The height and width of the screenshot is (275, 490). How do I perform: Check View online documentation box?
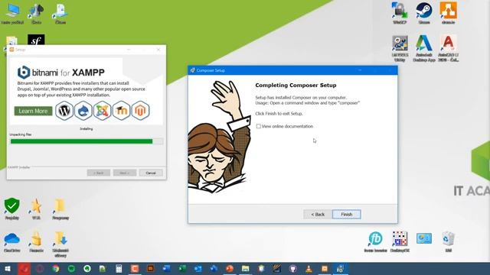(x=259, y=126)
